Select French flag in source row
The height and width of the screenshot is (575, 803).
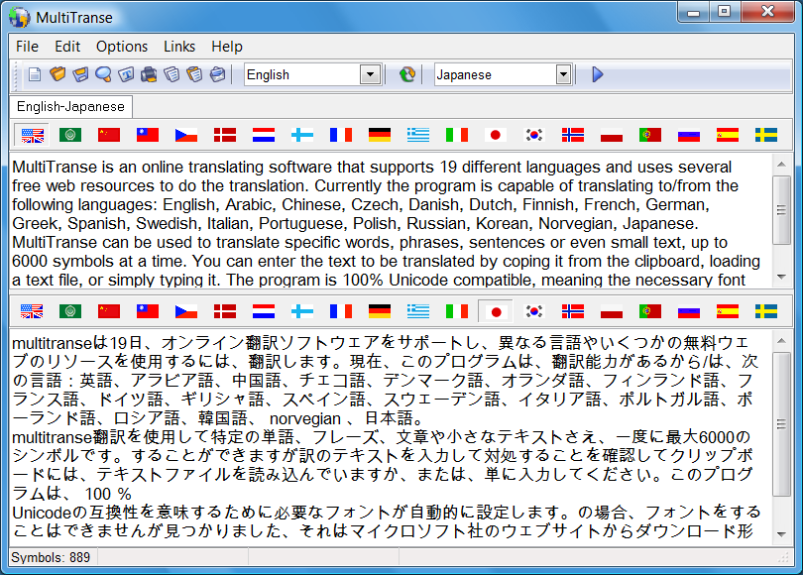pos(341,135)
